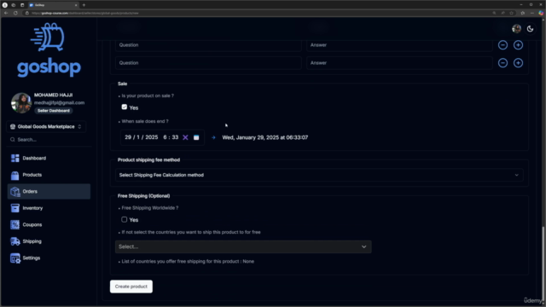
Task: Click the browser address bar URL
Action: [85, 14]
